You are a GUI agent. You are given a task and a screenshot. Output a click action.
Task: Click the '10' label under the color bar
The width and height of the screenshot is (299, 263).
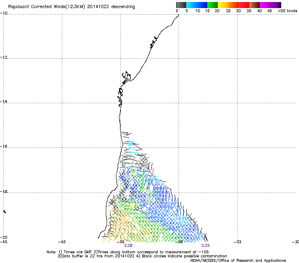coord(198,11)
